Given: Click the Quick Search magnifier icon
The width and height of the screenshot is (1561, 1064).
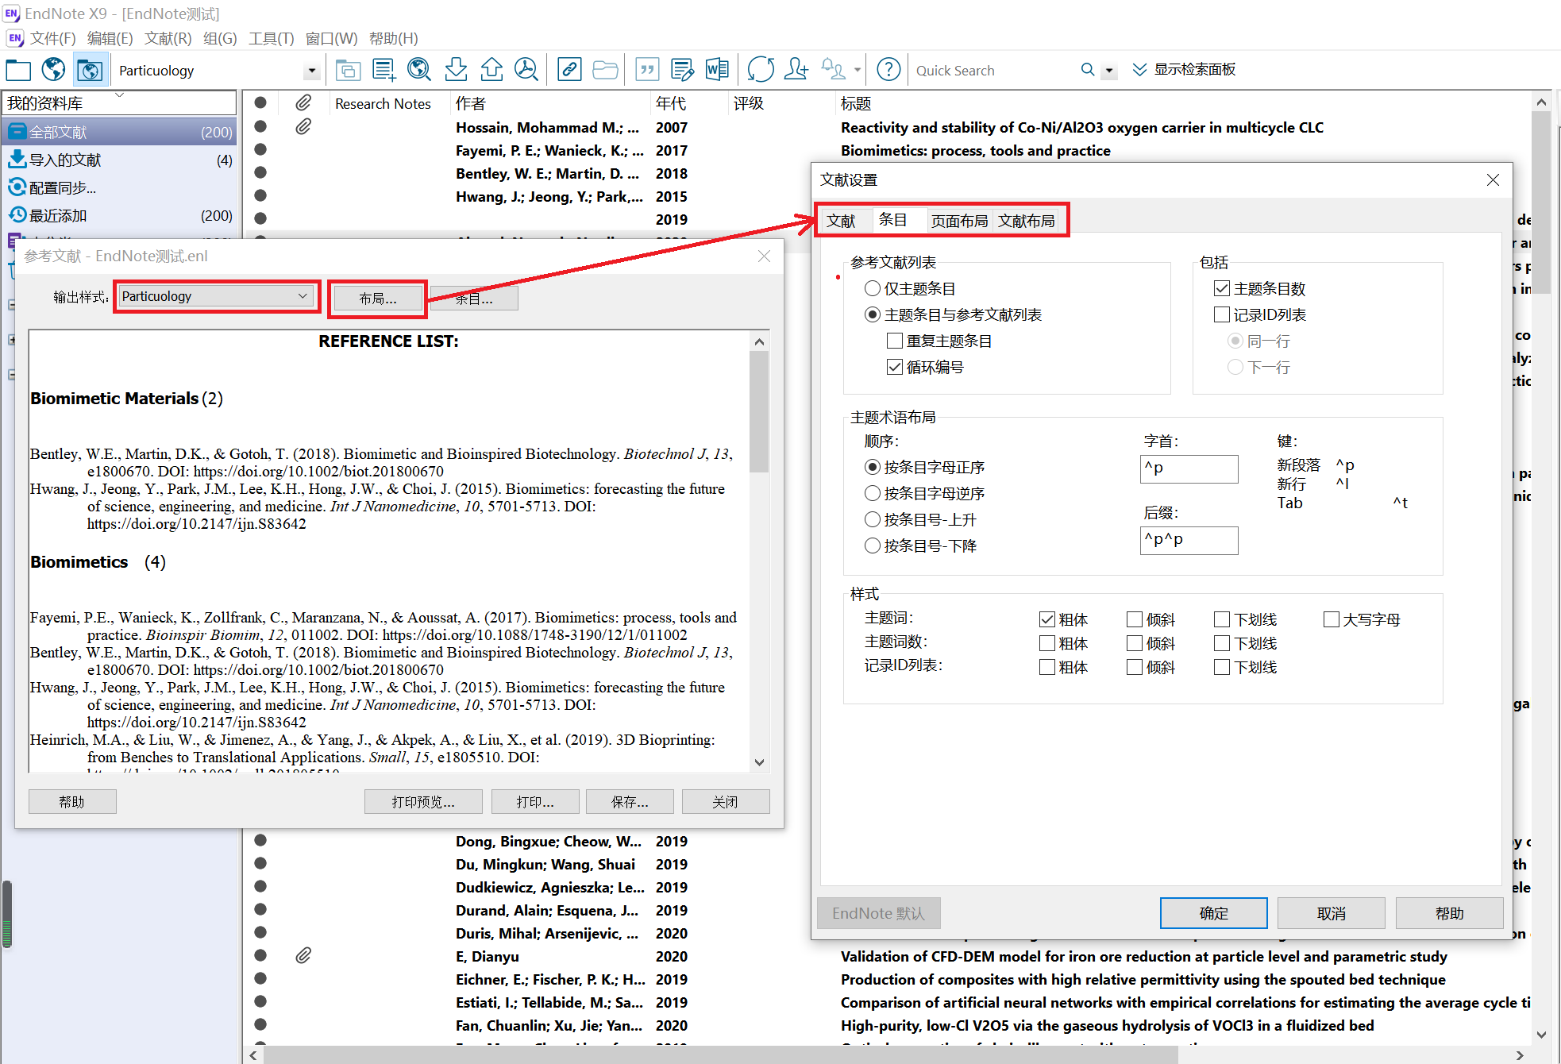Looking at the screenshot, I should pyautogui.click(x=1088, y=70).
